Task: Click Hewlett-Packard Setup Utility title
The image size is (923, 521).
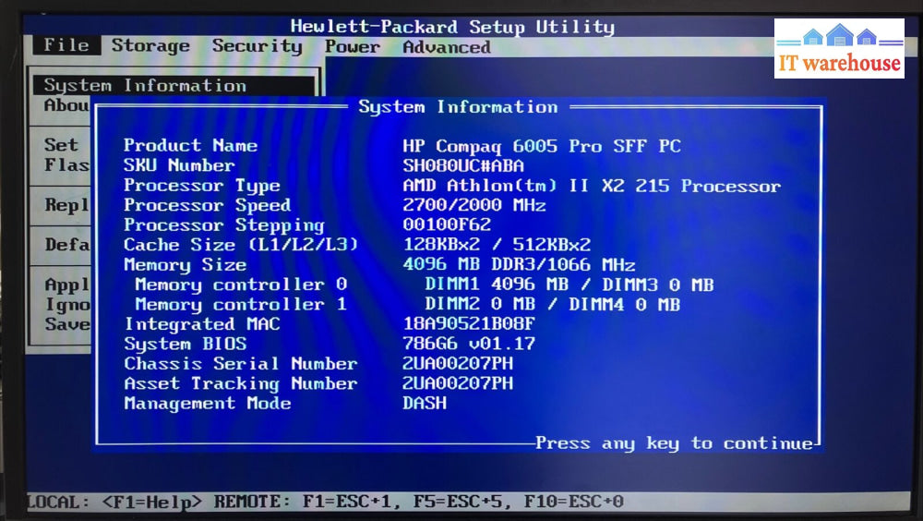Action: tap(452, 27)
